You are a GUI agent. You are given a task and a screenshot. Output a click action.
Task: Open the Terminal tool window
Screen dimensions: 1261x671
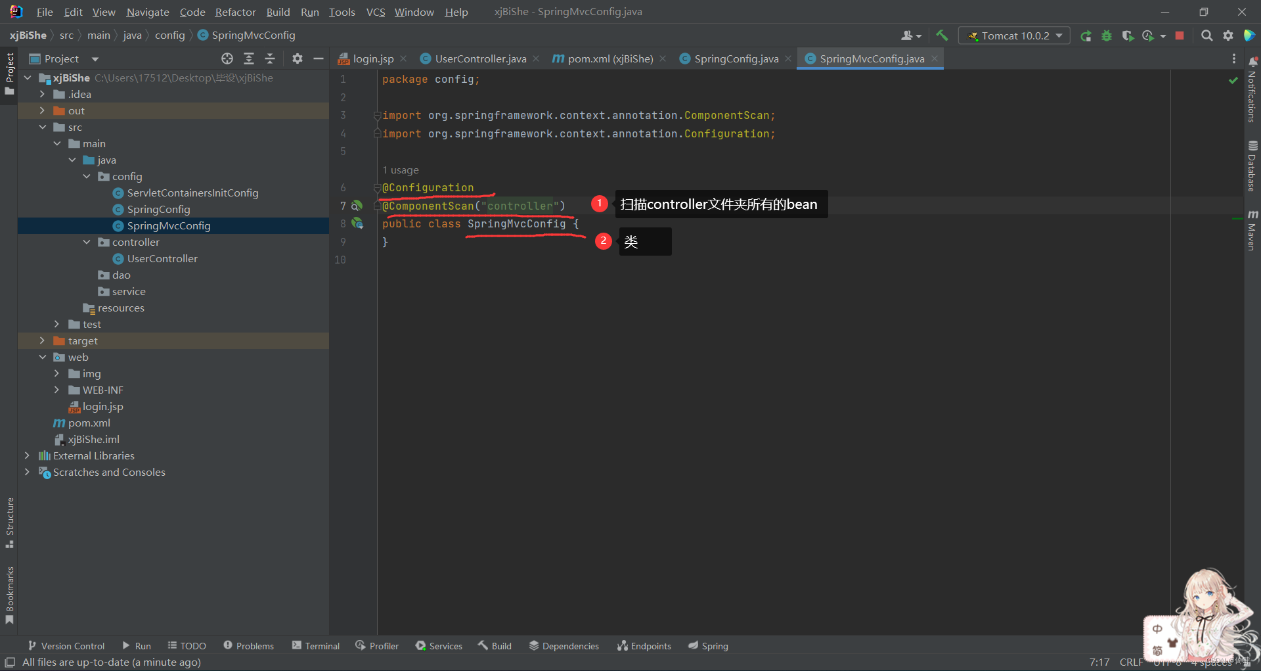pyautogui.click(x=316, y=646)
